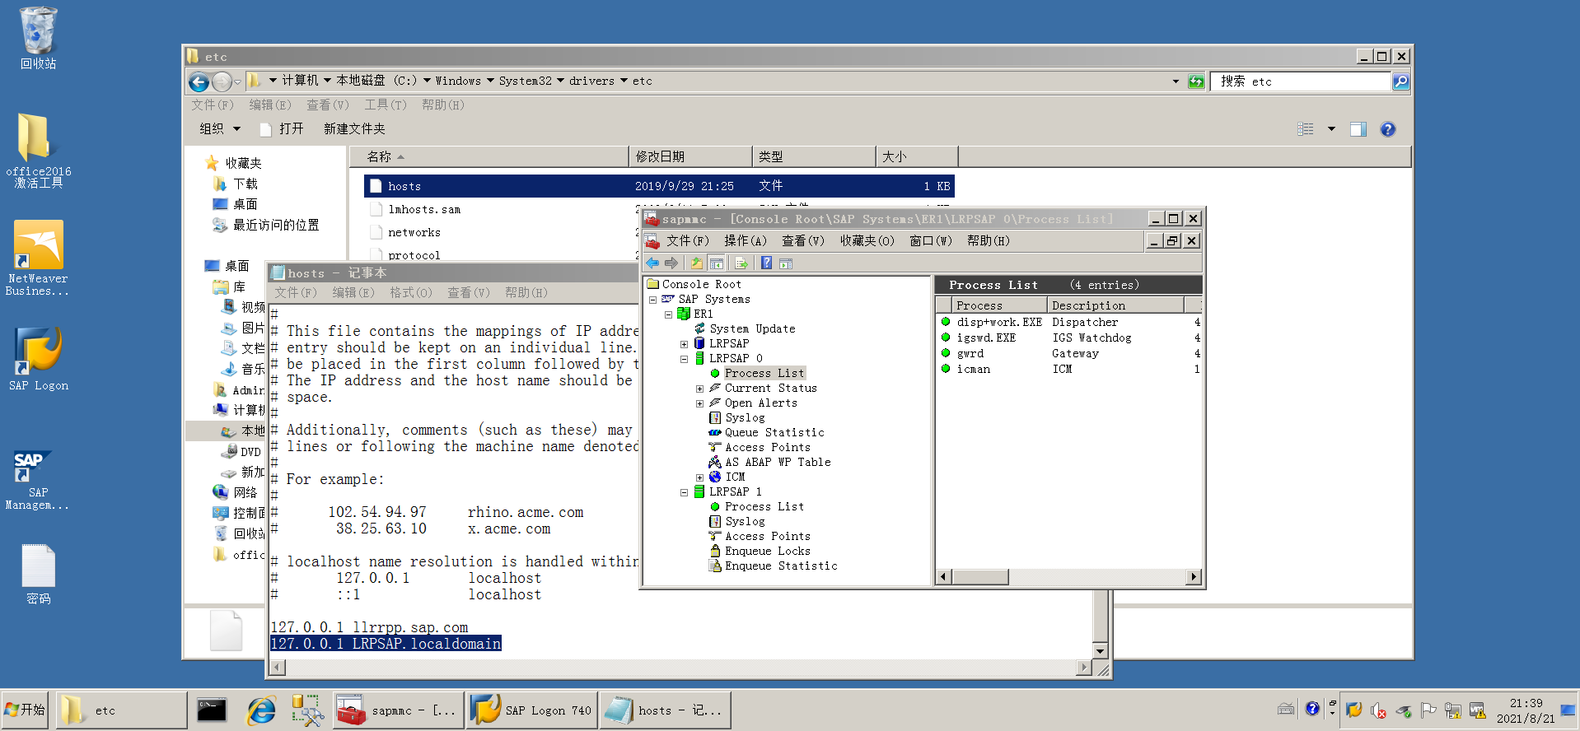
Task: Open 帮助(H) menu in sapmmc
Action: click(988, 241)
